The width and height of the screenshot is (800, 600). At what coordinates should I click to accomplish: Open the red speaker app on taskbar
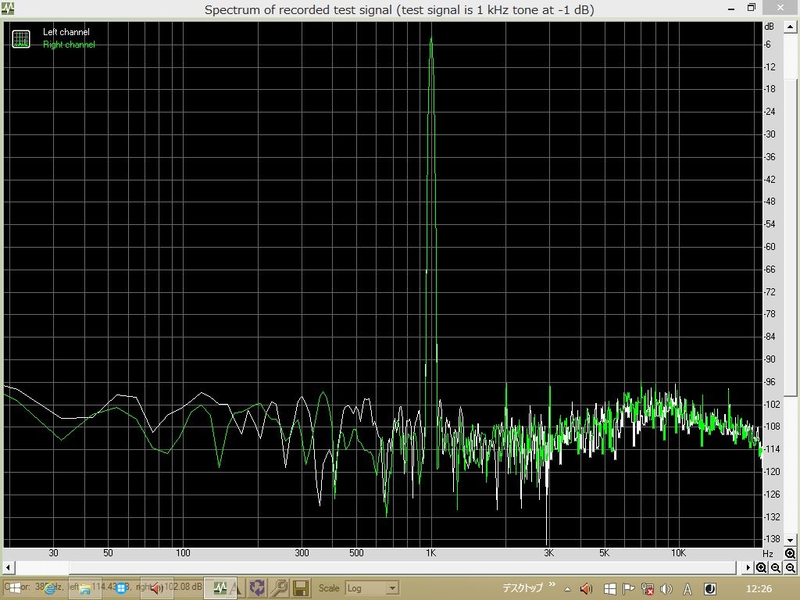click(x=156, y=589)
